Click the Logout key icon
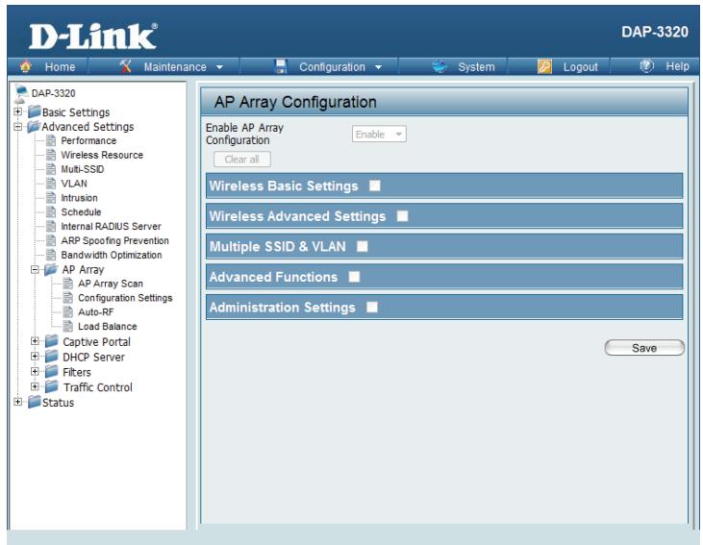Viewport: 703px width, 545px height. click(544, 66)
